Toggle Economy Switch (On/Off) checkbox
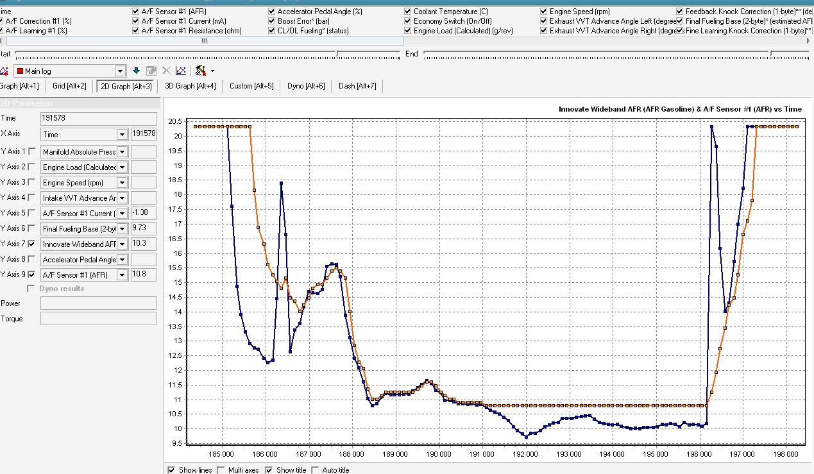 [408, 21]
